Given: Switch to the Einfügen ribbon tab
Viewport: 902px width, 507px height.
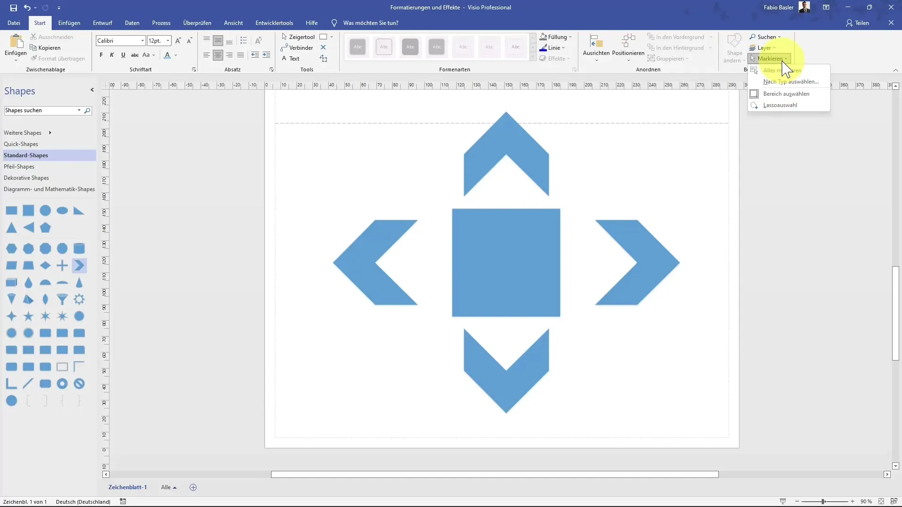Looking at the screenshot, I should 69,23.
